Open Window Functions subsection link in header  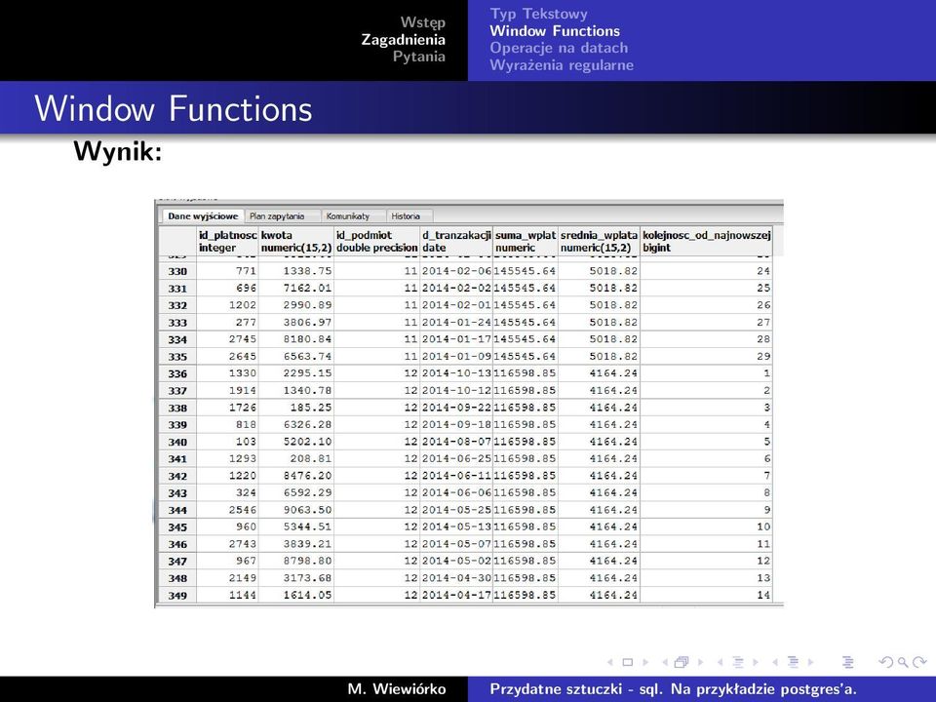click(x=555, y=31)
